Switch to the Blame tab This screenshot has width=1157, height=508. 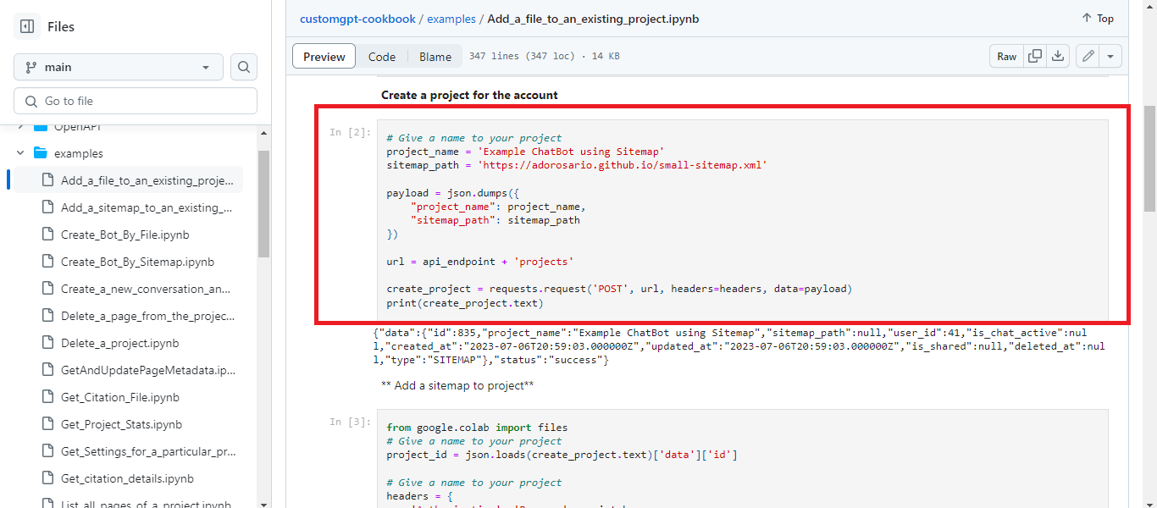pyautogui.click(x=435, y=56)
